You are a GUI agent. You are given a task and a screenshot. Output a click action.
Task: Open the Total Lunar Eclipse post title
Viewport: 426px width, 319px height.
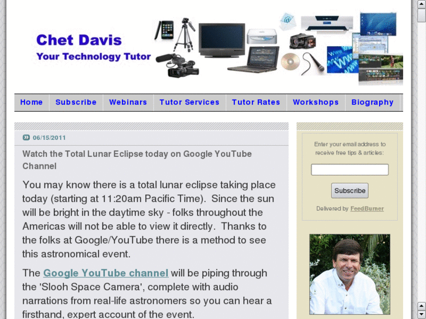(x=137, y=160)
